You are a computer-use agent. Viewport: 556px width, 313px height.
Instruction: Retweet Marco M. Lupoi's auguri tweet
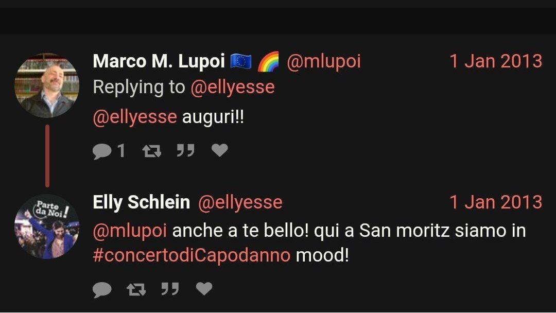[x=152, y=151]
